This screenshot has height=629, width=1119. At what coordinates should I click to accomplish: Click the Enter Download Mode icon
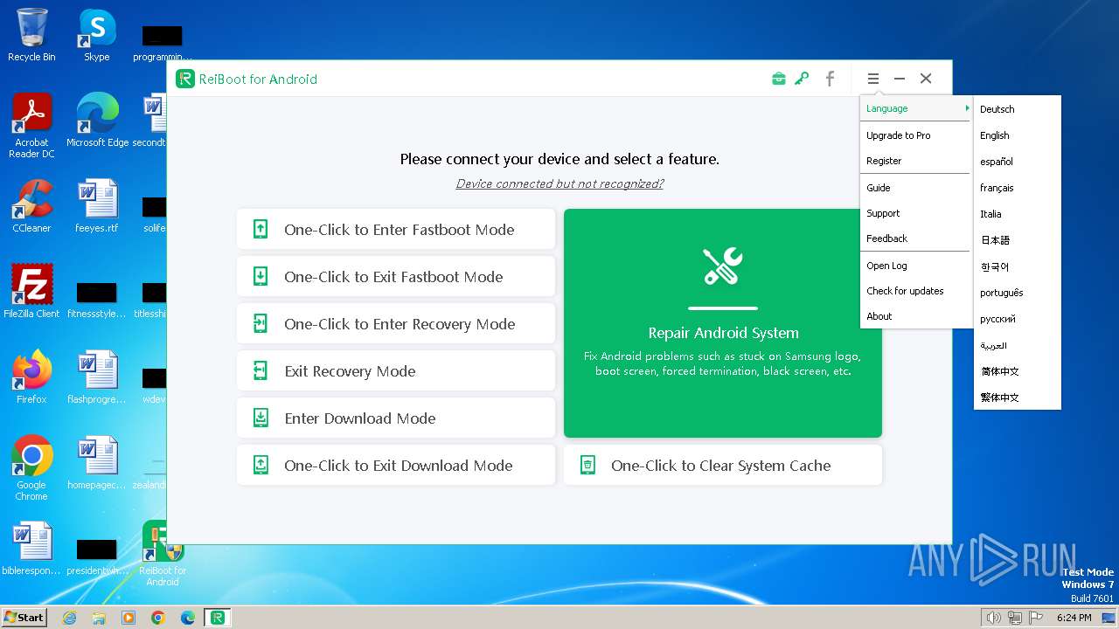click(x=261, y=418)
